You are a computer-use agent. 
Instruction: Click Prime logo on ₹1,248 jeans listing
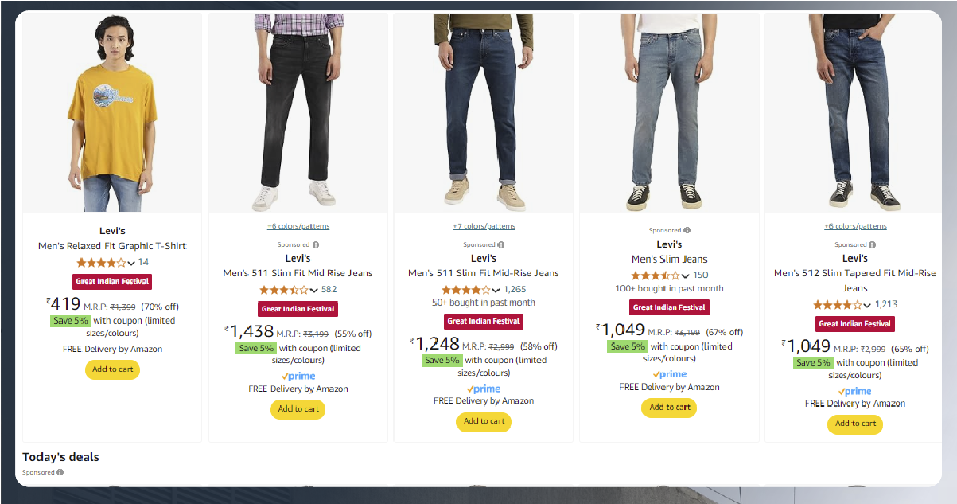pos(484,389)
